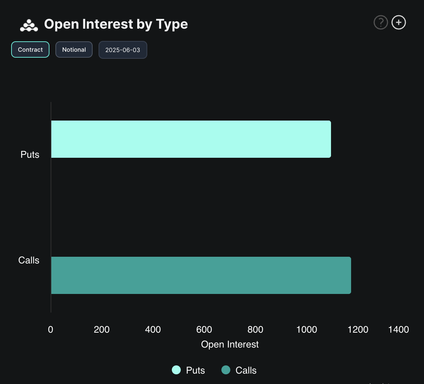Toggle Puts series via legend color dot
The height and width of the screenshot is (384, 424).
[x=176, y=370]
